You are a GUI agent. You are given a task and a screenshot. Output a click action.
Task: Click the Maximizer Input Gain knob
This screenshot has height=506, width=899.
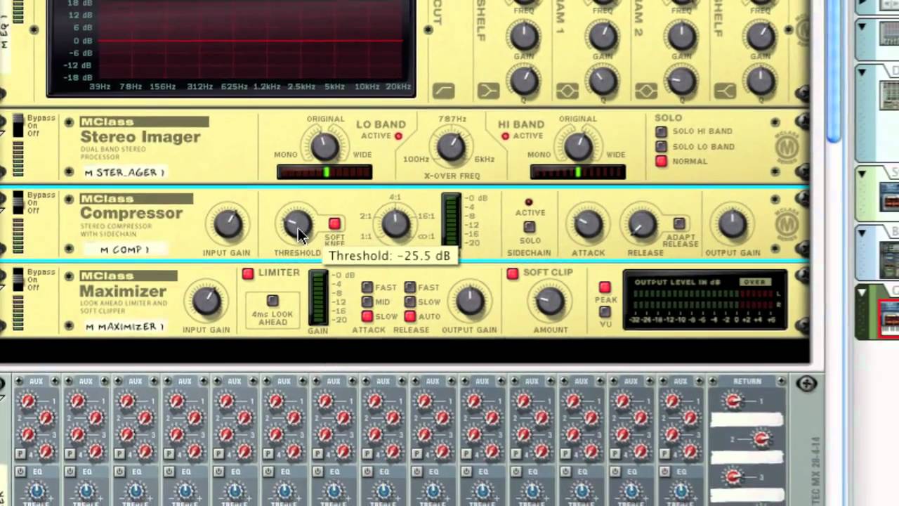coord(206,301)
